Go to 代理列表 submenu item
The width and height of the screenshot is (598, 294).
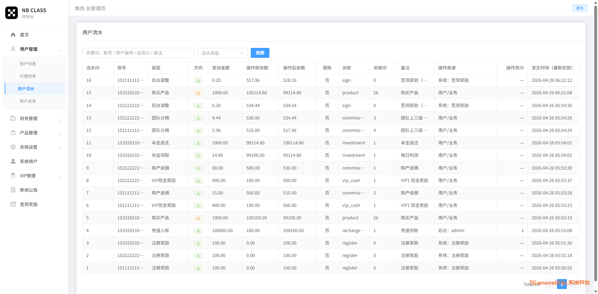click(x=28, y=76)
